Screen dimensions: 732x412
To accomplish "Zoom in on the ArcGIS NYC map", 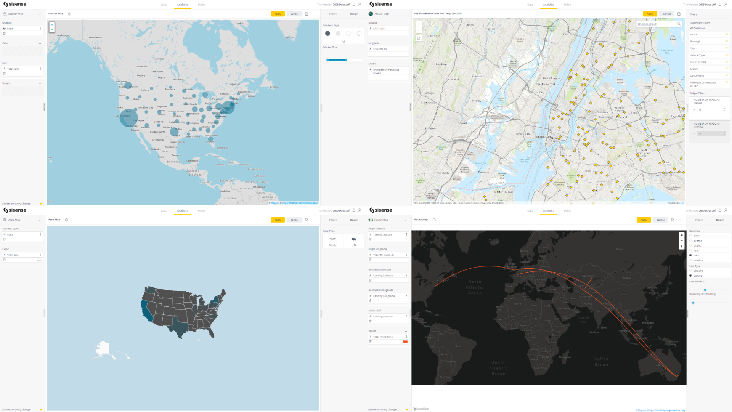I will (x=419, y=24).
